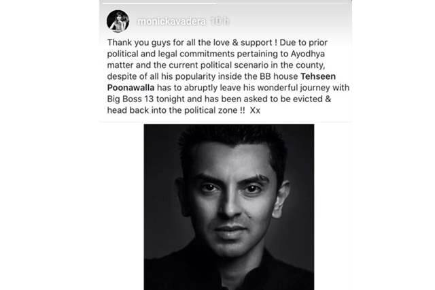The width and height of the screenshot is (435, 290).
Task: Click the face in the portrait image
Action: click(232, 200)
